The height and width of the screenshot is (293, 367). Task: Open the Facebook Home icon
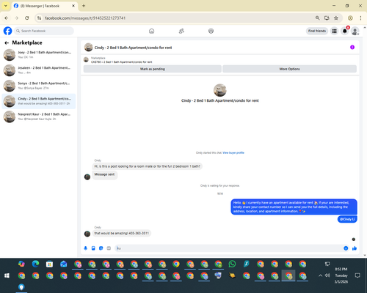(x=151, y=31)
